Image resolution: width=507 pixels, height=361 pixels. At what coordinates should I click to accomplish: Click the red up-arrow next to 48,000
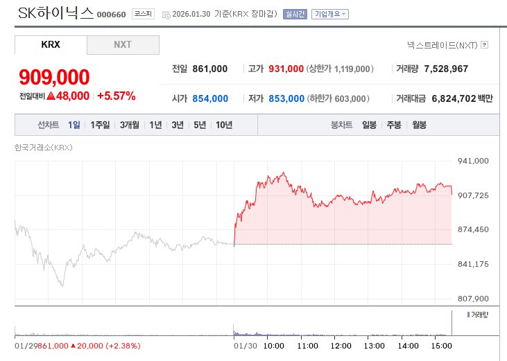pyautogui.click(x=51, y=96)
